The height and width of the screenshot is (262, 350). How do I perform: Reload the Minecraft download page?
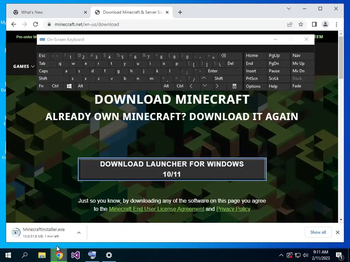[x=36, y=24]
